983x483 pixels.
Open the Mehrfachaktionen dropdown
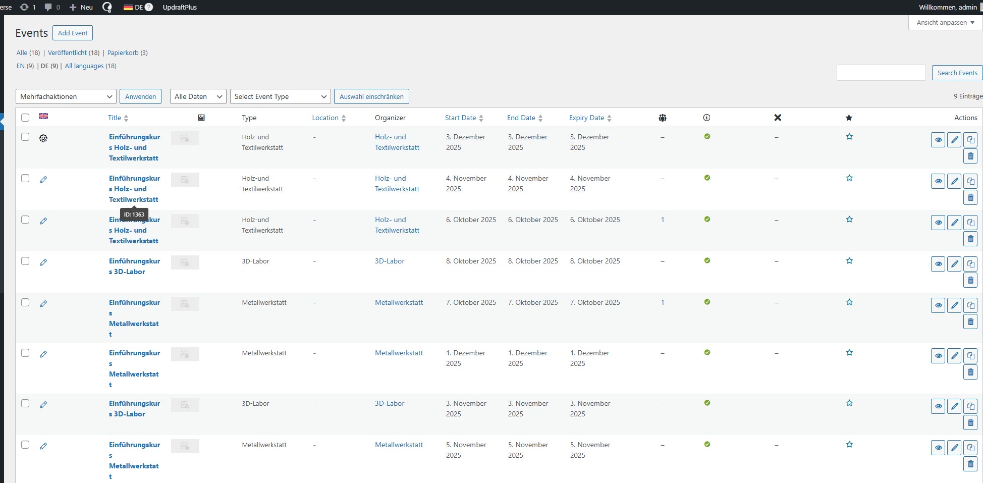click(x=66, y=96)
